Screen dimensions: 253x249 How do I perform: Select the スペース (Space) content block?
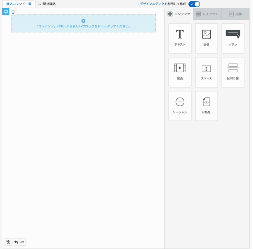206,72
